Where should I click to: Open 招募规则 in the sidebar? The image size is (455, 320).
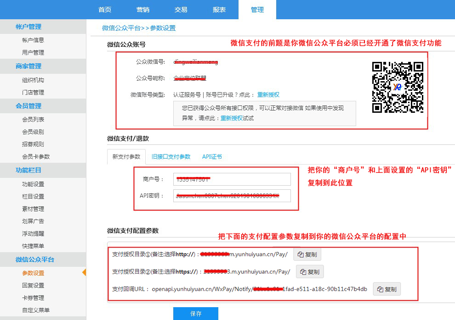[33, 144]
